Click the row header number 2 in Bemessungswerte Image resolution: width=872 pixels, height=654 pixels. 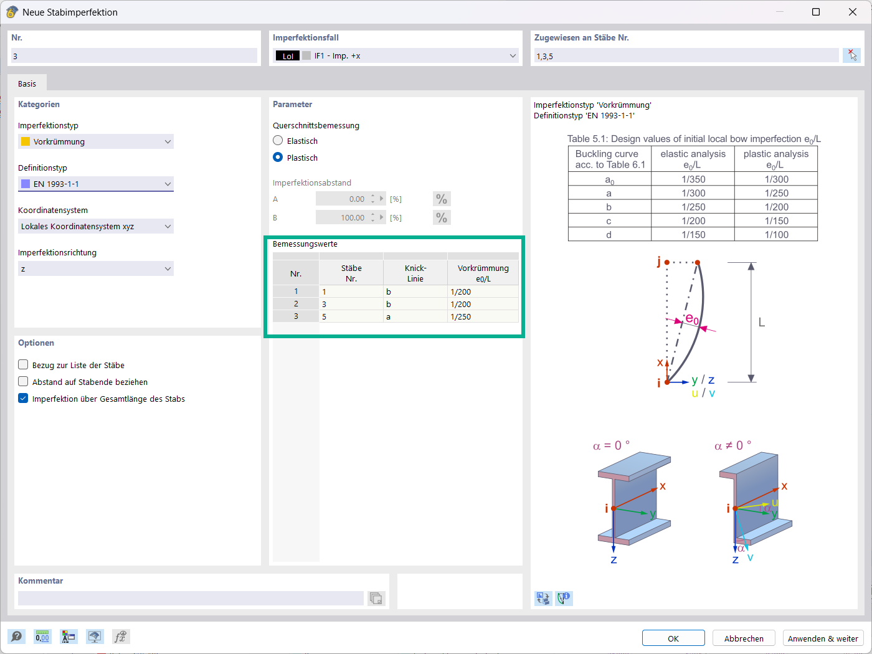pyautogui.click(x=296, y=304)
